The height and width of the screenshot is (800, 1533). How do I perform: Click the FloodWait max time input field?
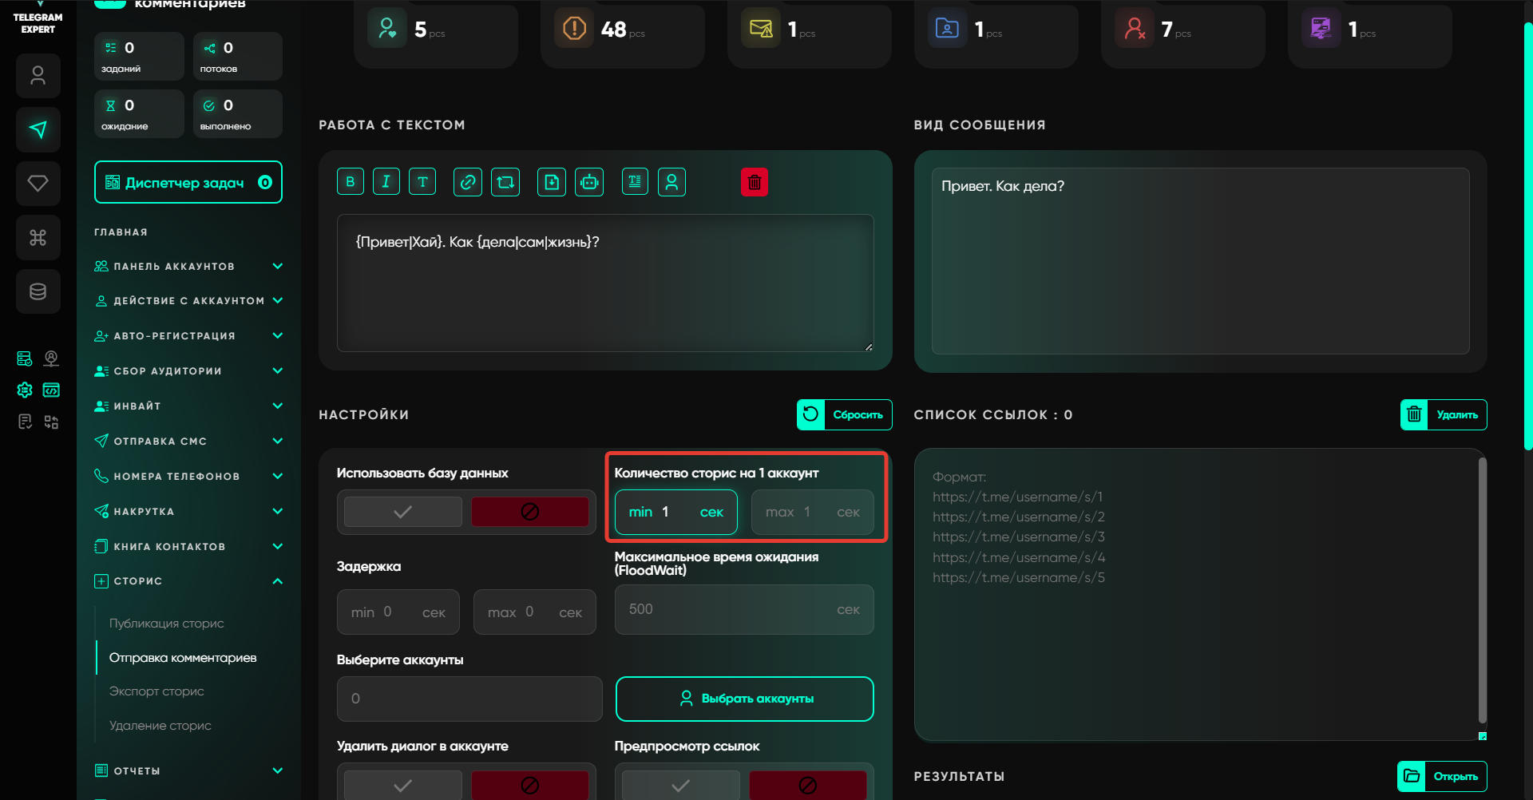tap(727, 610)
